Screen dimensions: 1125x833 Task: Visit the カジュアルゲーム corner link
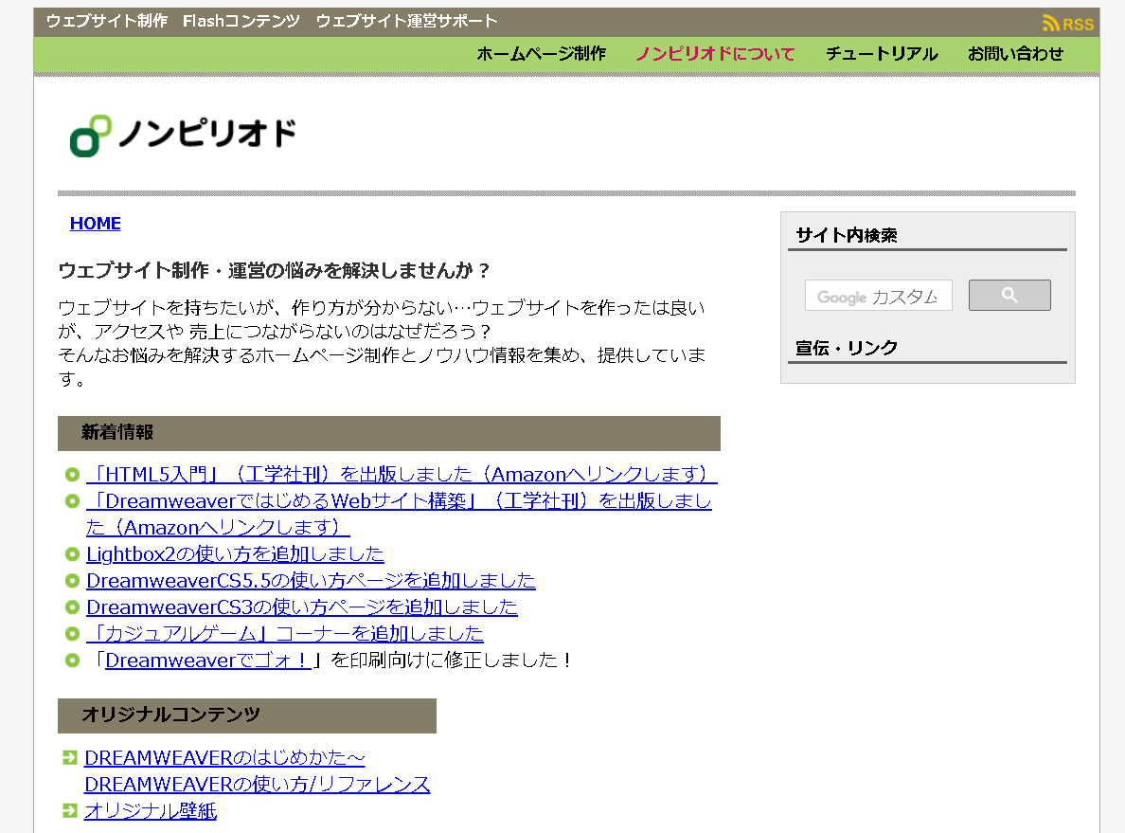284,633
